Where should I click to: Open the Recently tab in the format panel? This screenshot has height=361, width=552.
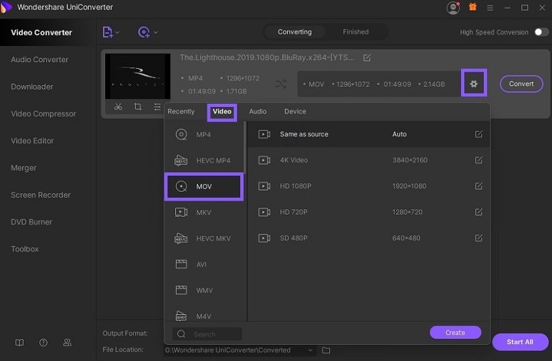(181, 112)
